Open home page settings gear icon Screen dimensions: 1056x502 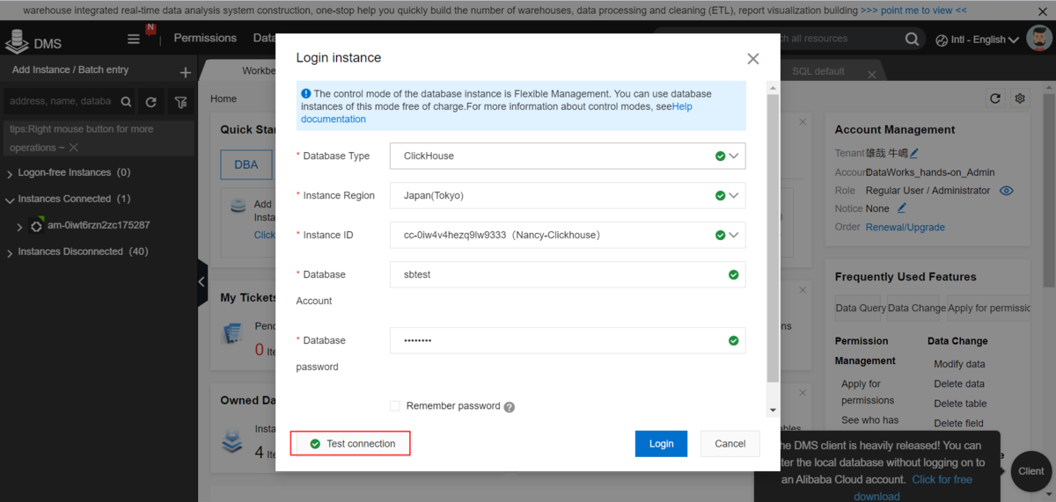1020,98
